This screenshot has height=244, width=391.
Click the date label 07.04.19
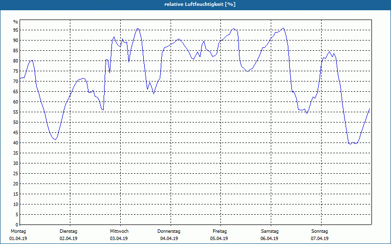coord(320,239)
